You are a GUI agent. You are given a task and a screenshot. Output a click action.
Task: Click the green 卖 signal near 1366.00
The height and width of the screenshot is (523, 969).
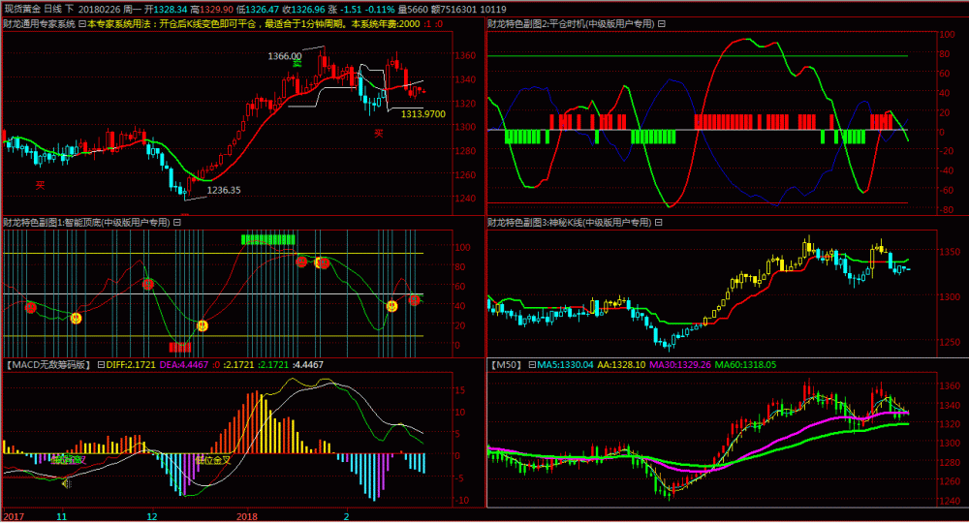click(x=297, y=62)
